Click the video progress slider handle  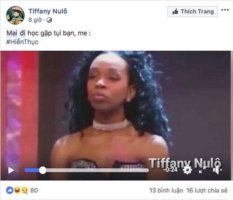pyautogui.click(x=43, y=170)
